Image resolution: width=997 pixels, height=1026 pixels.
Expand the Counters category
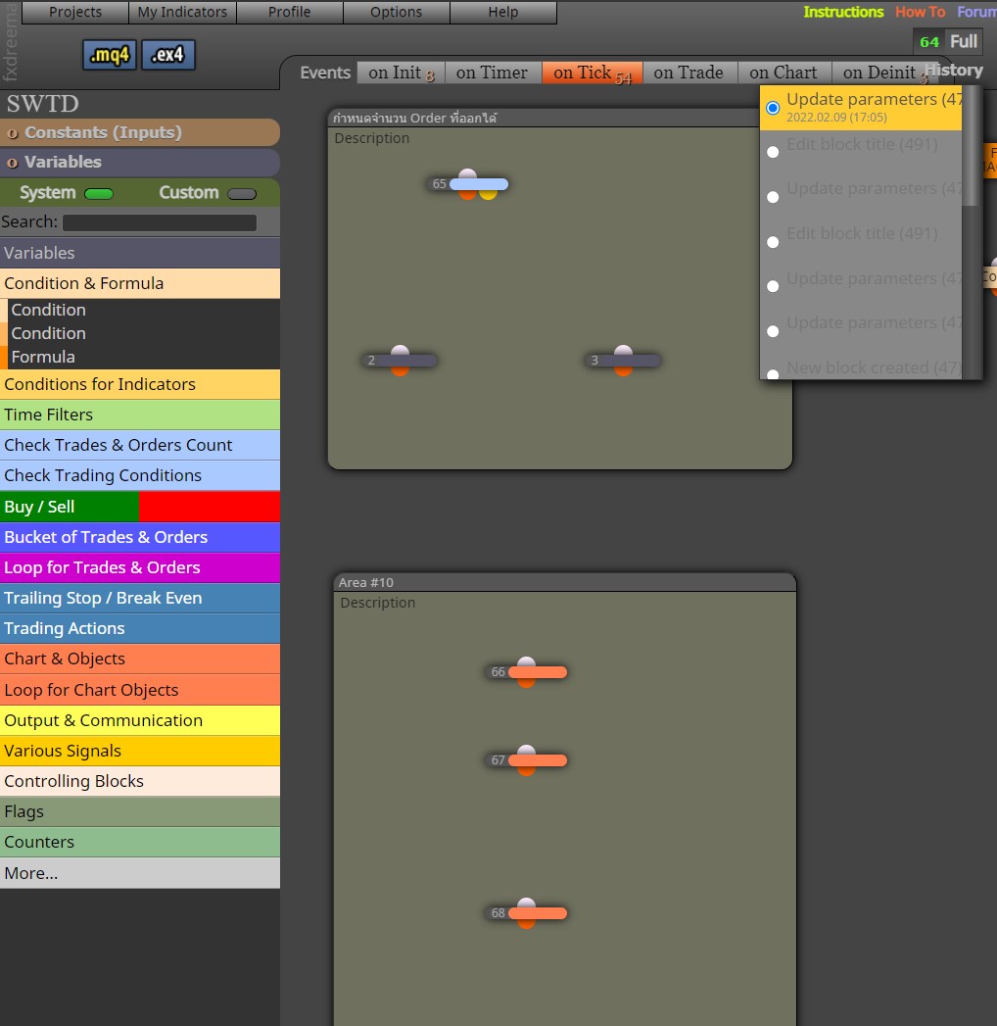[140, 842]
